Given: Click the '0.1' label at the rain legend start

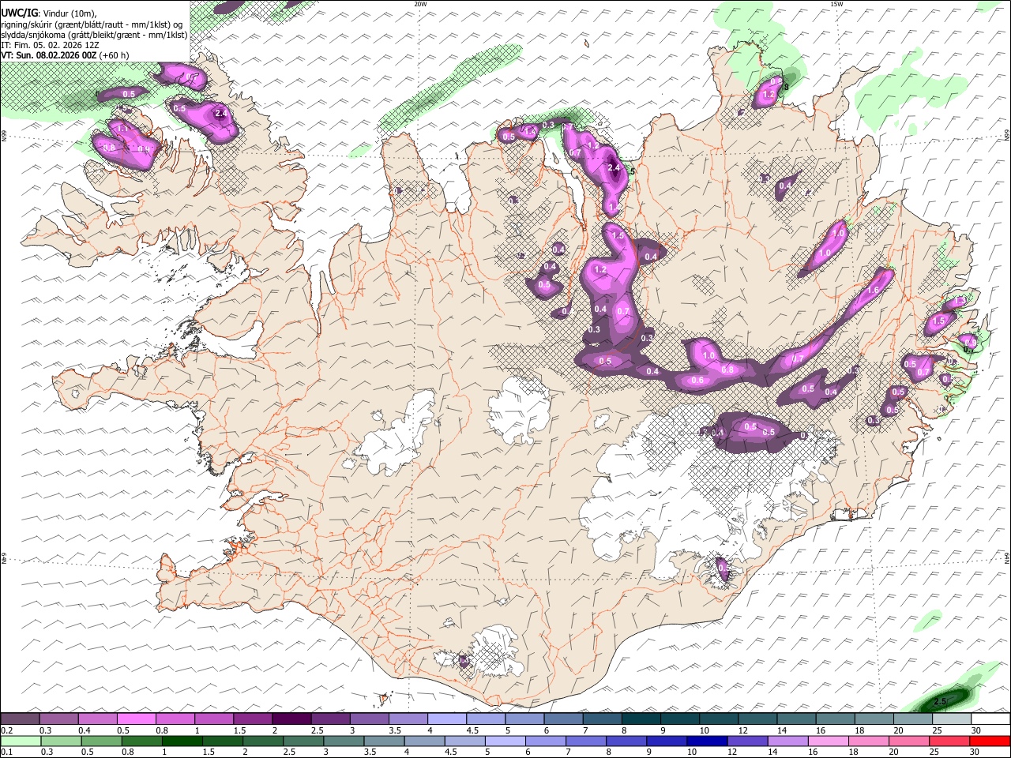Looking at the screenshot, I should click(6, 752).
